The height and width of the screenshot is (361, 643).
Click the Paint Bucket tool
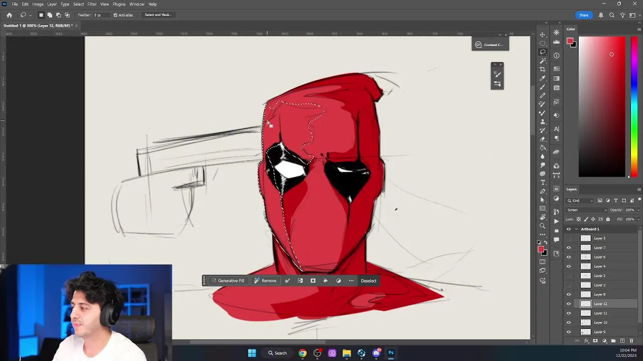click(543, 148)
